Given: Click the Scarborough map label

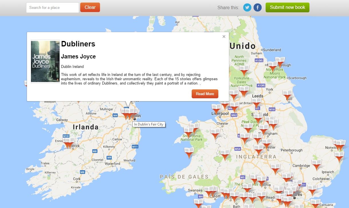Looking at the screenshot, I should pyautogui.click(x=297, y=78).
